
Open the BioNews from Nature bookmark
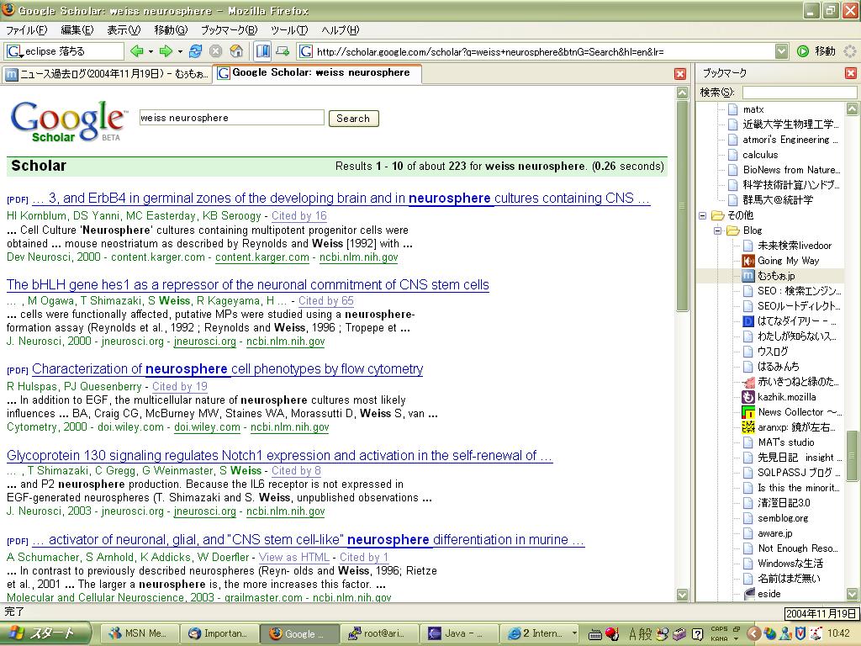coord(784,170)
